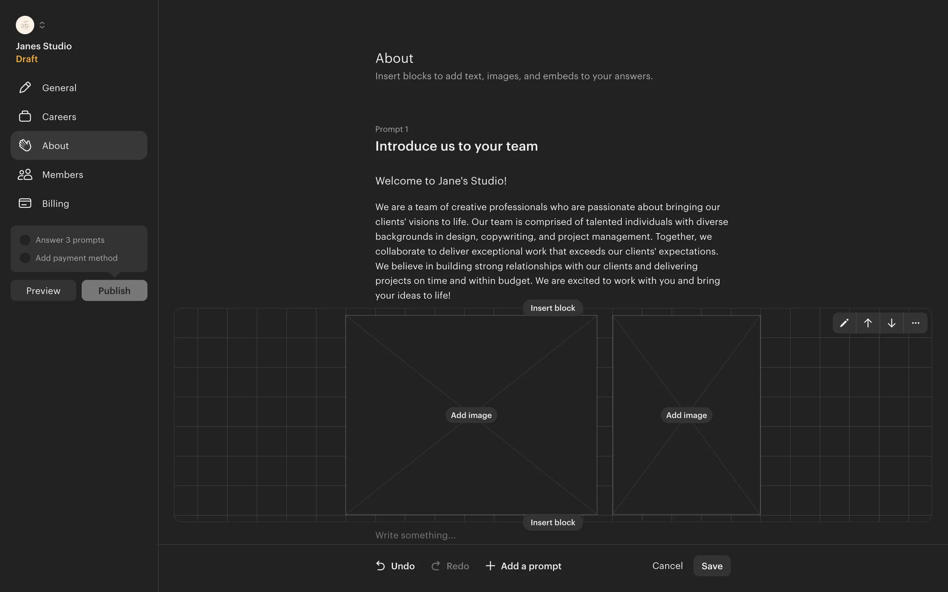
Task: Click the Write something text field
Action: tap(444, 535)
